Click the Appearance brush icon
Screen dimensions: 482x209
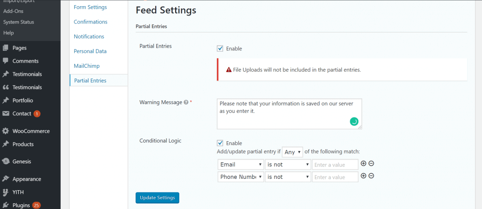click(x=6, y=179)
